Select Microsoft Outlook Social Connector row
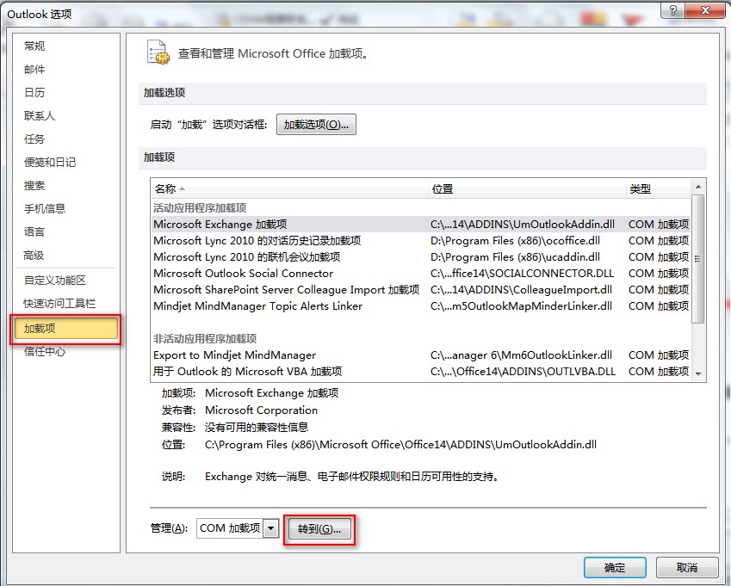This screenshot has width=731, height=586. (x=421, y=273)
